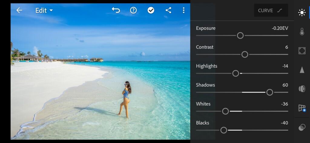The width and height of the screenshot is (310, 143).
Task: Adjust the Whites slider handle
Action: pyautogui.click(x=225, y=111)
